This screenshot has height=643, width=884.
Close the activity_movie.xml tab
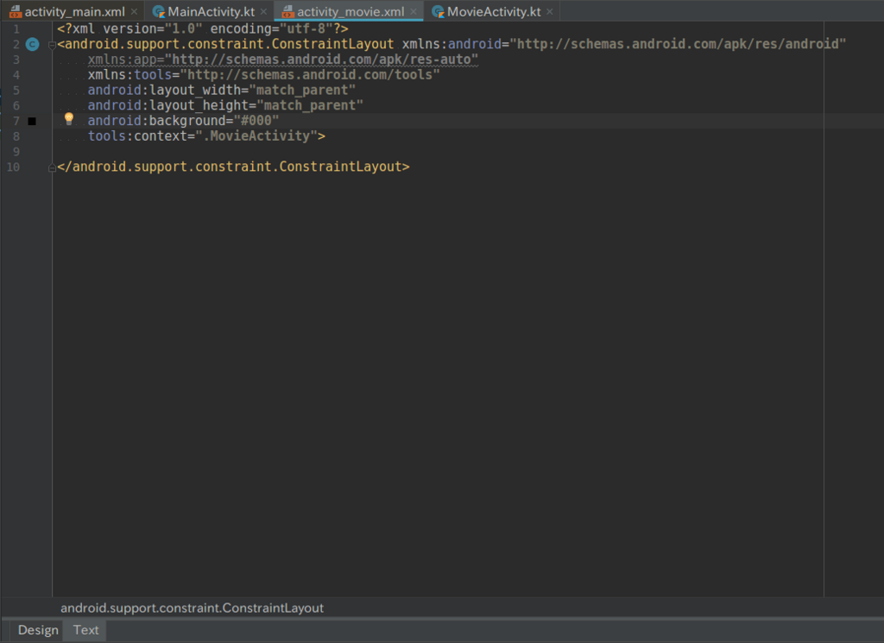pyautogui.click(x=414, y=11)
